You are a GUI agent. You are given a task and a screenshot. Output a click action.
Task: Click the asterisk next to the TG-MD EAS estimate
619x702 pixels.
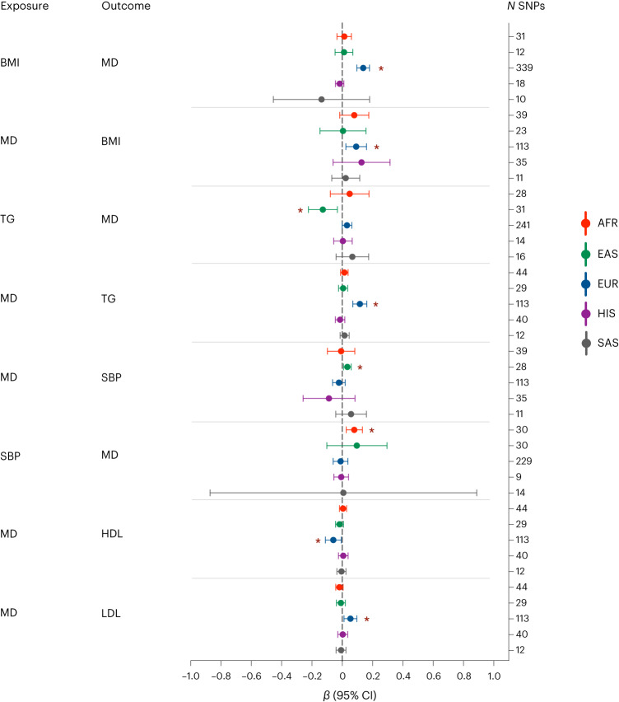click(300, 210)
